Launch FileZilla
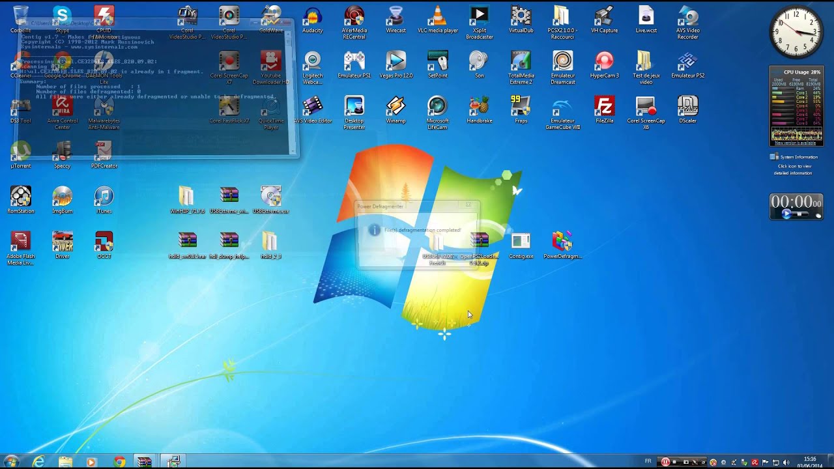Viewport: 834px width, 469px height. [604, 109]
